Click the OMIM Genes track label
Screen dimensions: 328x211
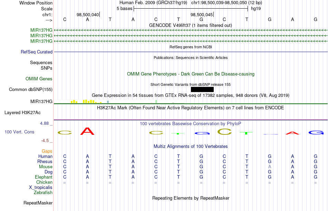pyautogui.click(x=39, y=79)
